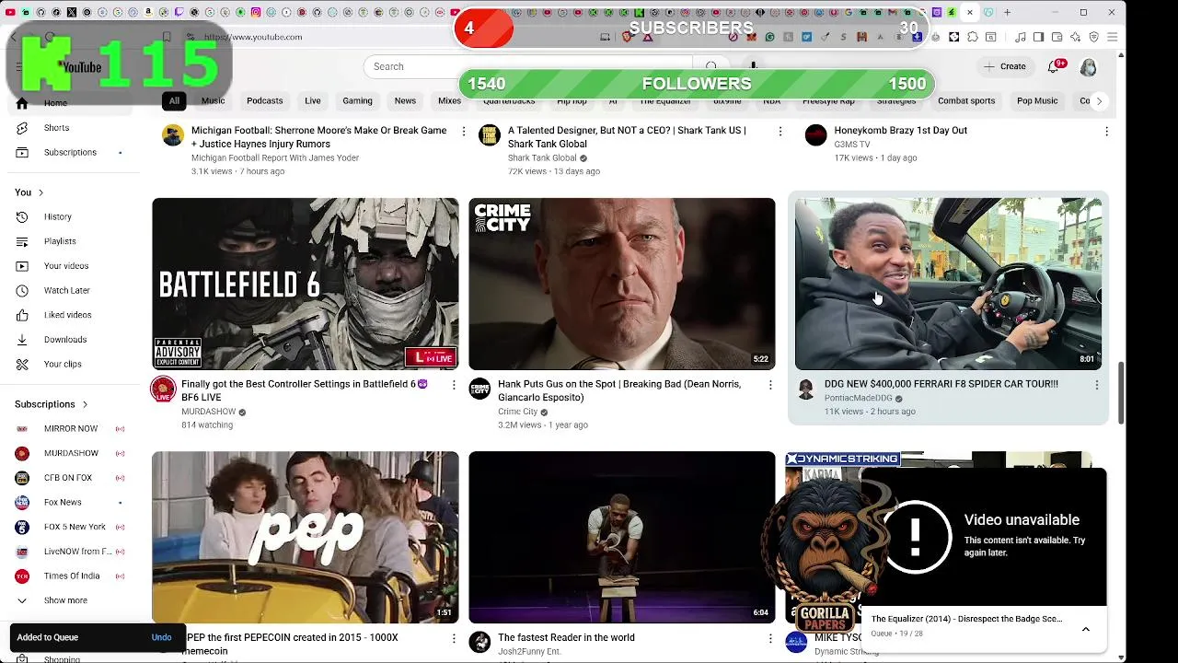Open Your videos in the sidebar
Viewport: 1178px width, 663px height.
pos(66,266)
